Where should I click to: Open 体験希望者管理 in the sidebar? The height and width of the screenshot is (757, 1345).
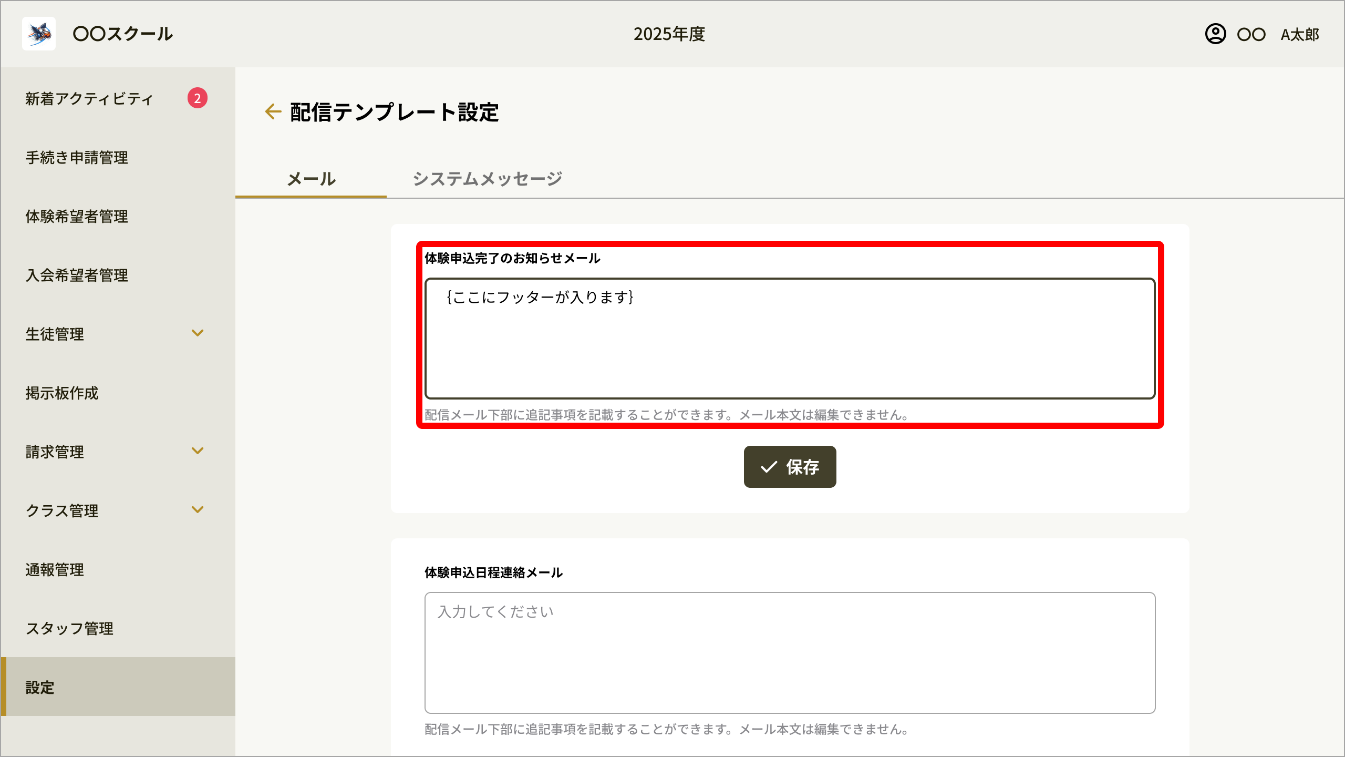click(x=118, y=216)
